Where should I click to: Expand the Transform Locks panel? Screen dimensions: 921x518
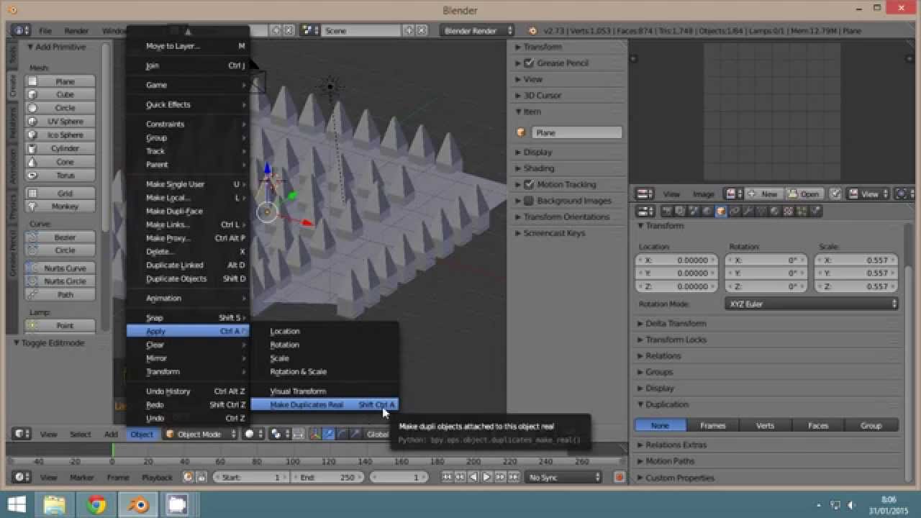[676, 340]
